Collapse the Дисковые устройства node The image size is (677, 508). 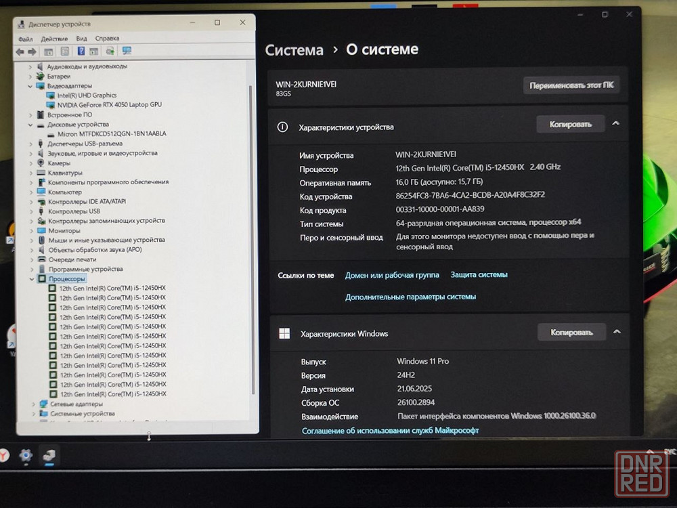click(x=30, y=125)
